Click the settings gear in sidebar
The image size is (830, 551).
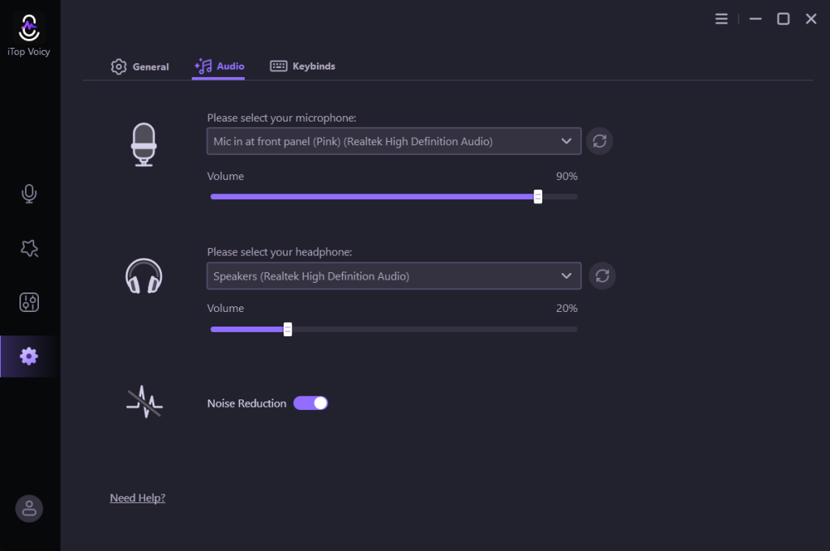[29, 356]
